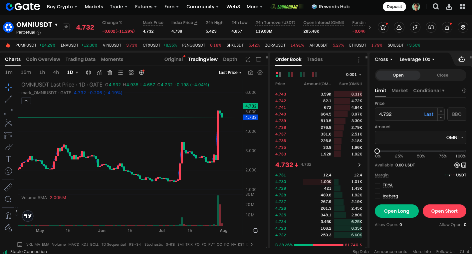Activate the zoom in tool

coord(9,199)
